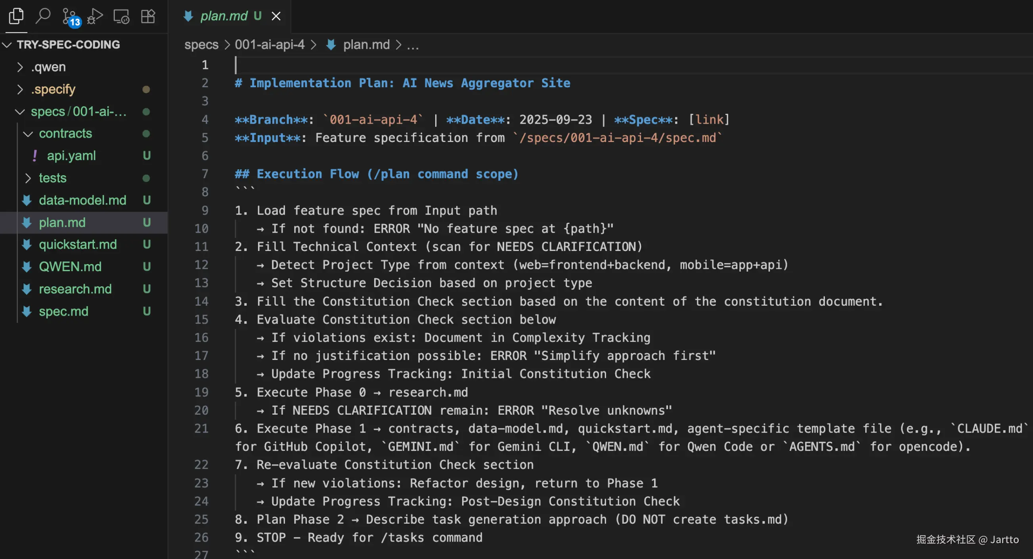Open the Remote Explorer icon

pos(121,16)
